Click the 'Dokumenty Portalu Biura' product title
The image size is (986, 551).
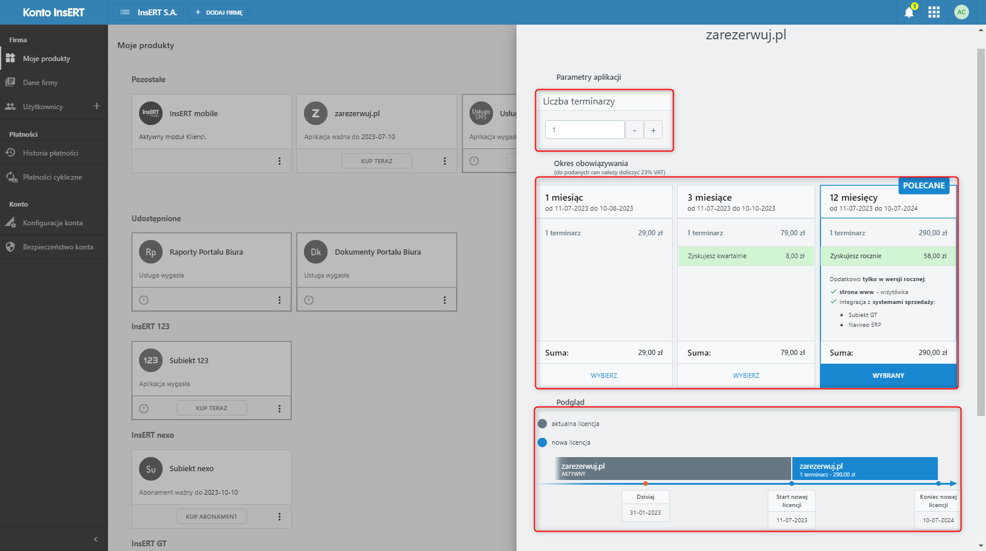(378, 252)
